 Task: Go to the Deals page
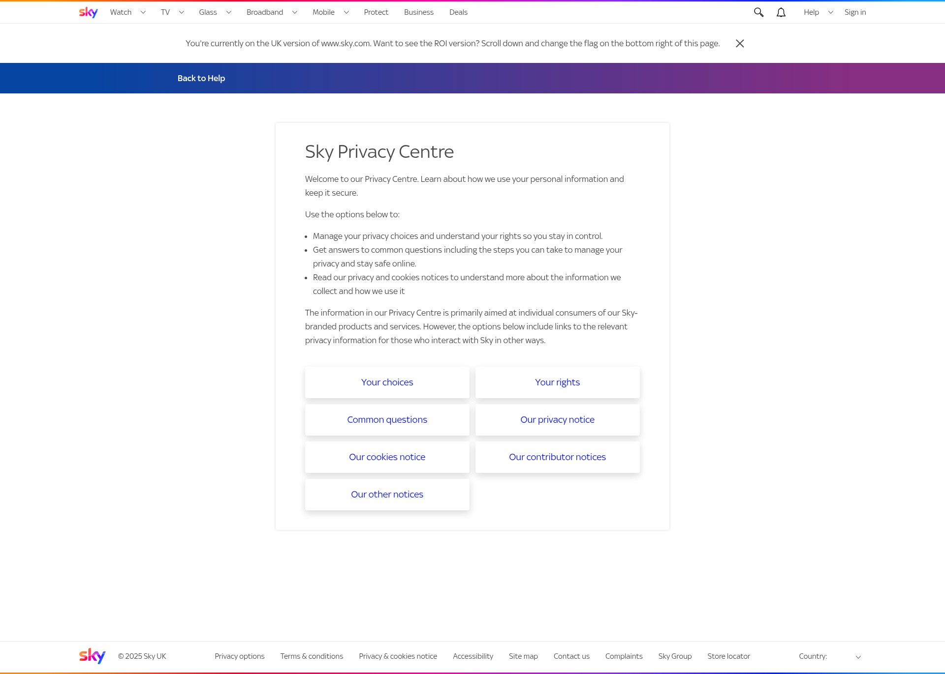pyautogui.click(x=458, y=12)
